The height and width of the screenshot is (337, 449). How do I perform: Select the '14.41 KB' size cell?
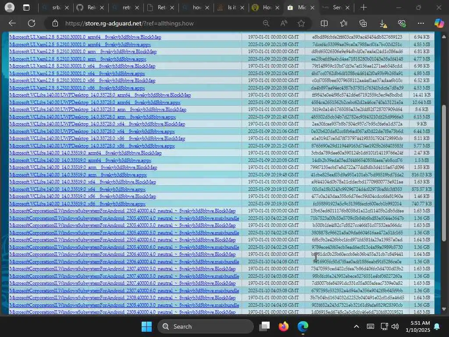coord(421,95)
